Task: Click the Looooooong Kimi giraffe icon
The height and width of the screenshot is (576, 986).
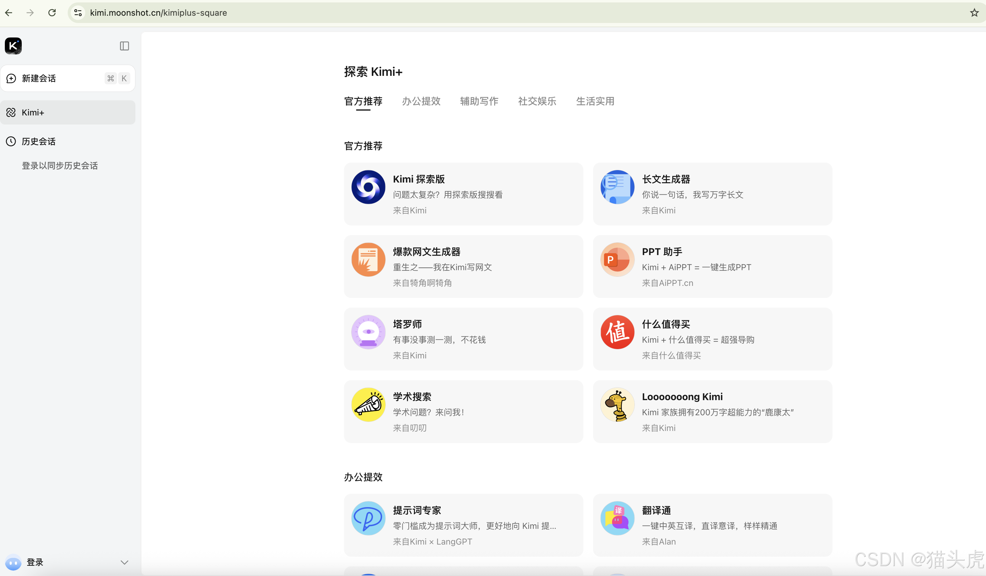Action: [617, 405]
